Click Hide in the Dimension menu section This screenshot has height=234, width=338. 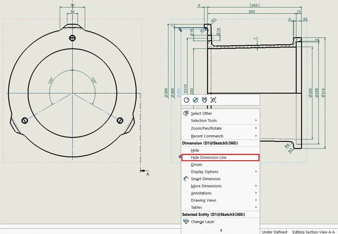[220, 150]
